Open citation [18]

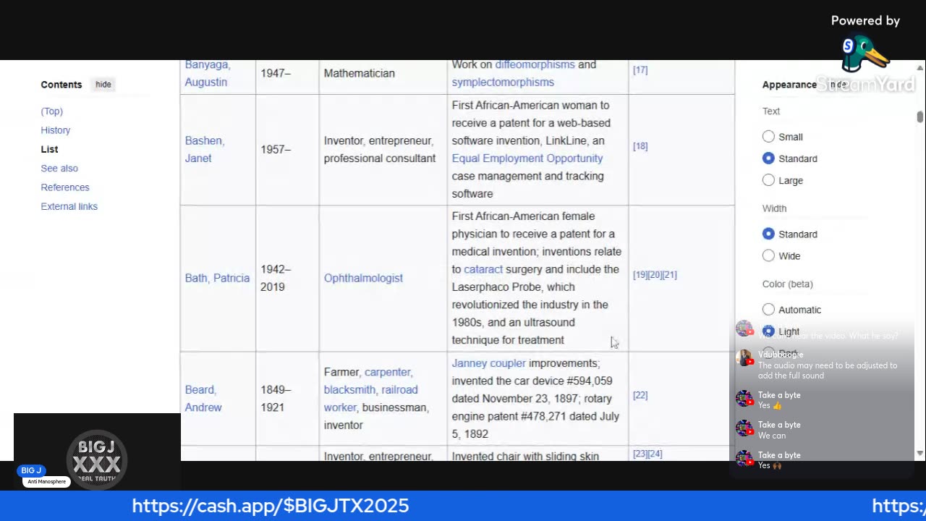pos(640,146)
